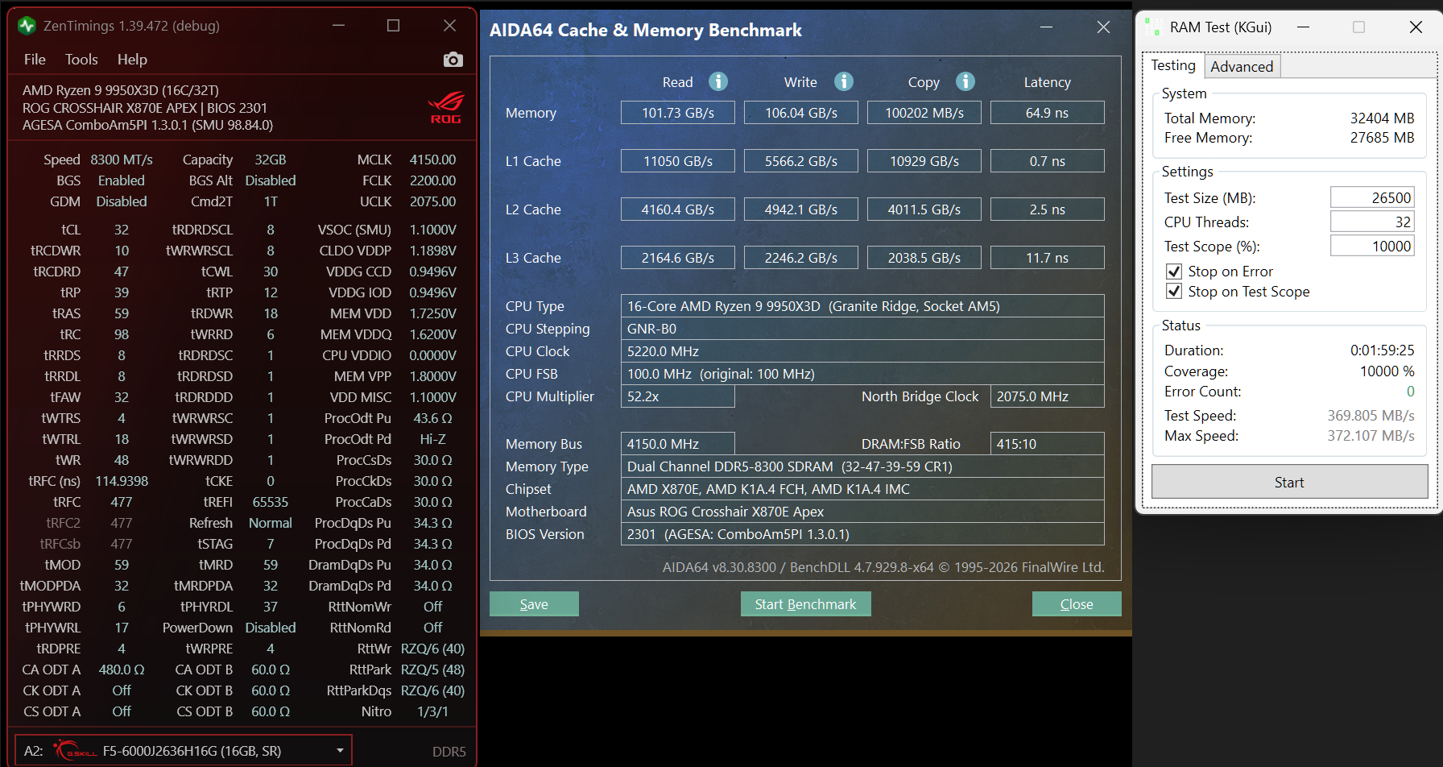
Task: Click the MCLK value 4150.00
Action: 432,160
